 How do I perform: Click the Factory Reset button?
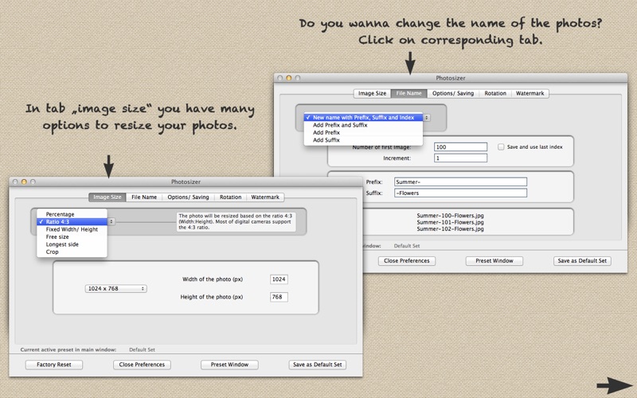54,365
